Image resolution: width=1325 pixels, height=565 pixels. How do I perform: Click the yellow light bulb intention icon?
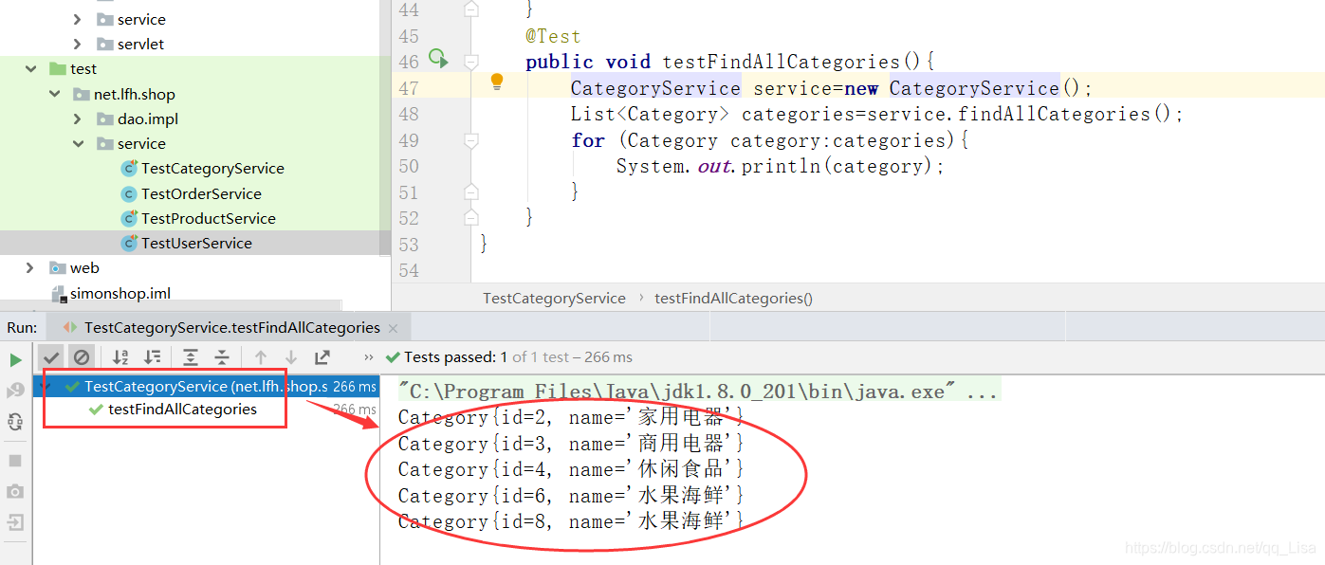496,82
